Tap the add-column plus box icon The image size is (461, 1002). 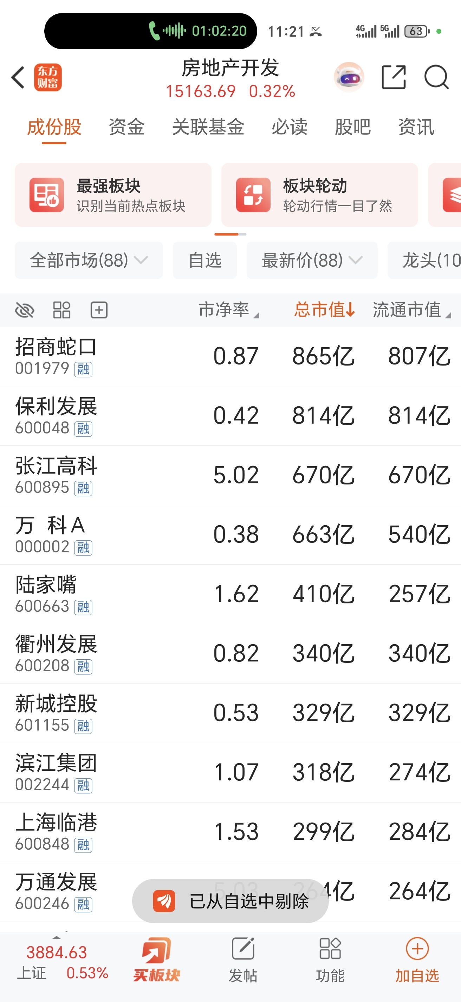[99, 310]
